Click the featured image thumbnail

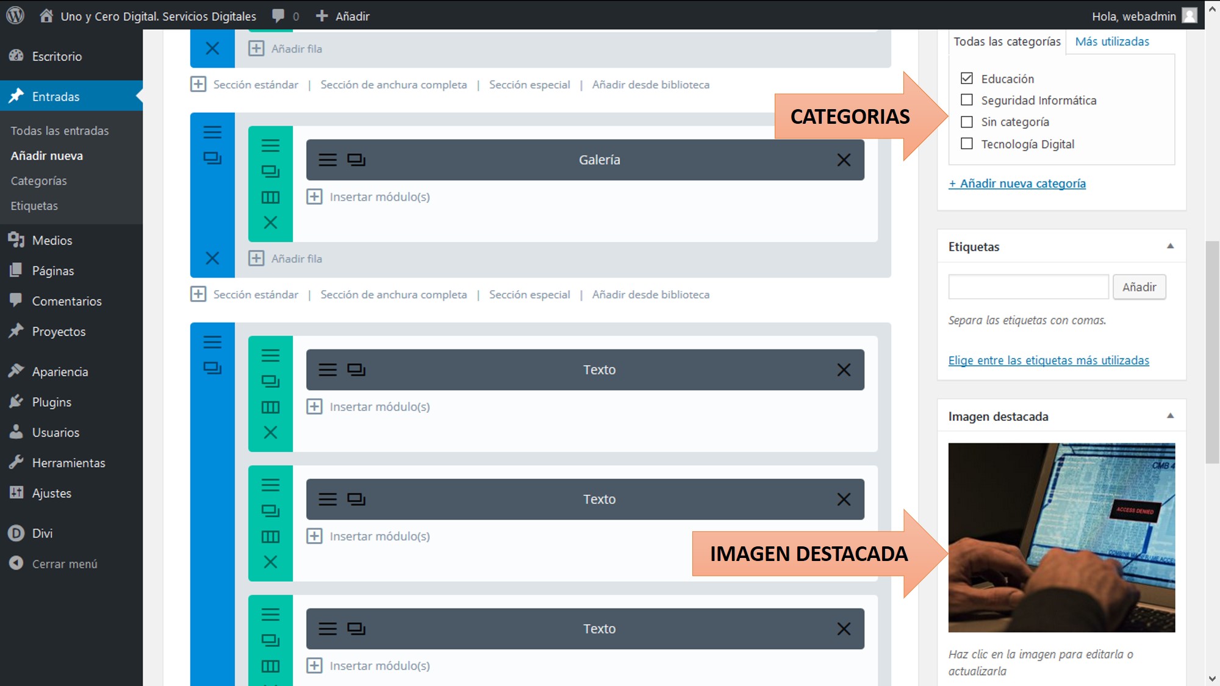1061,537
